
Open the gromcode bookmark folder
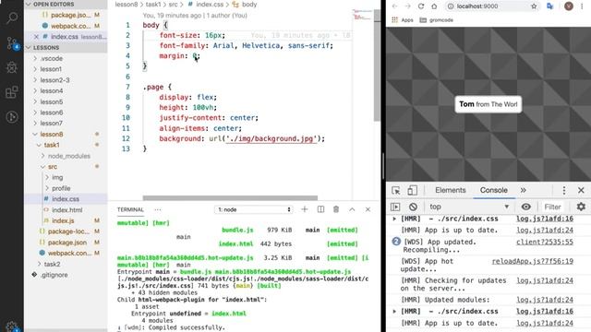tap(437, 20)
